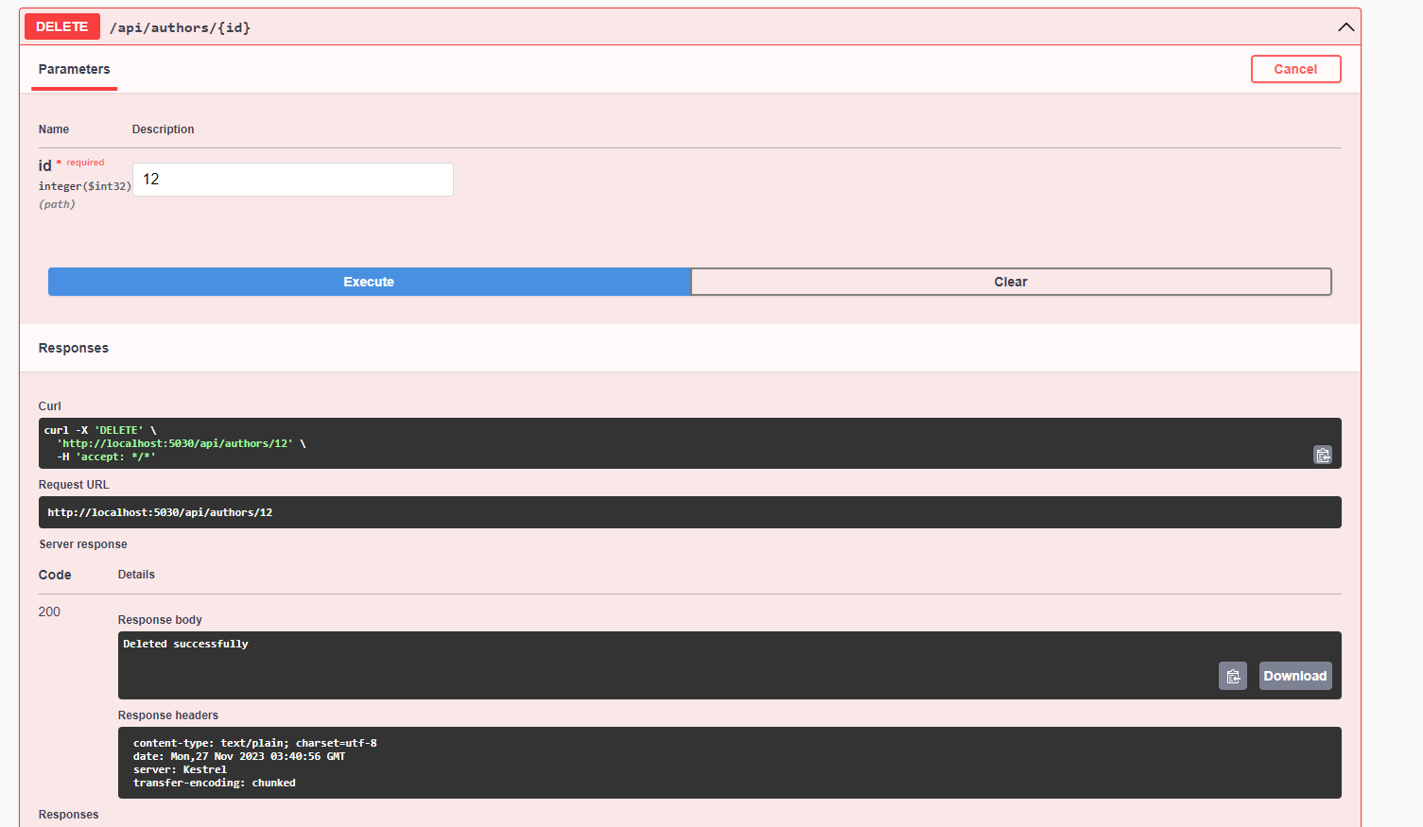Click the /api/authors/{id} endpoint path
Viewport: 1423px width, 827px height.
pyautogui.click(x=181, y=26)
